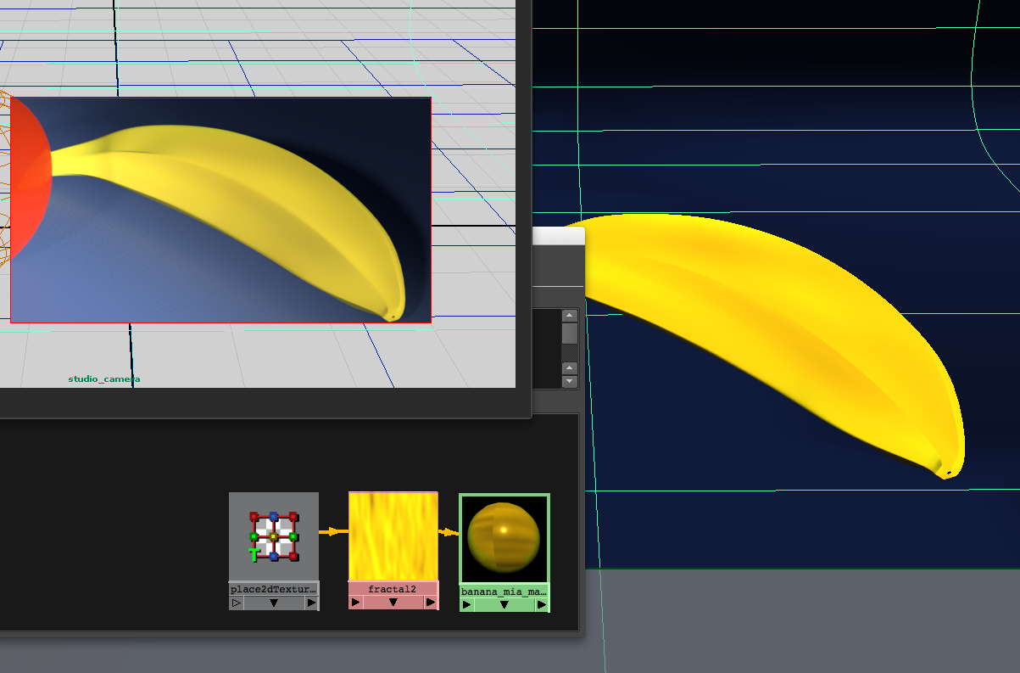Select connection line from fractal2 to banana material
Screen dimensions: 1020x673
coord(448,532)
